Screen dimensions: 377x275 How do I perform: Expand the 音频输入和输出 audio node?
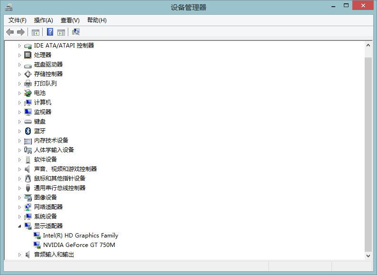pyautogui.click(x=19, y=255)
